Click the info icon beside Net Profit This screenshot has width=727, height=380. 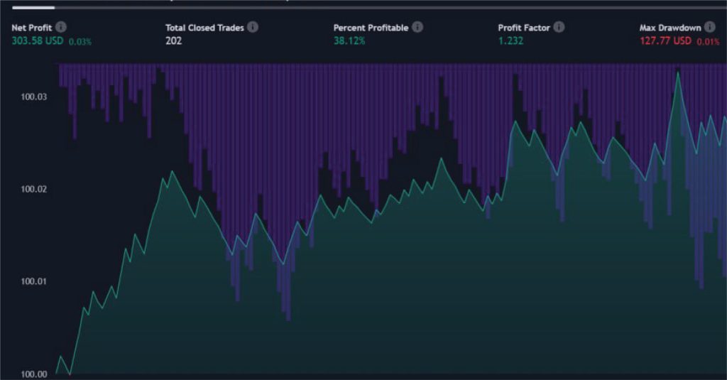pyautogui.click(x=61, y=28)
